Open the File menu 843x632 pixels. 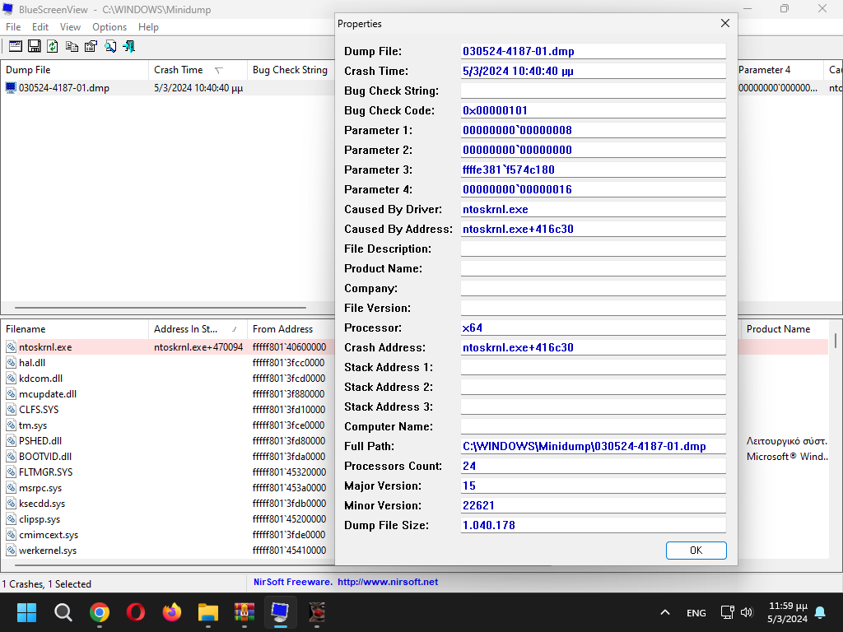13,27
